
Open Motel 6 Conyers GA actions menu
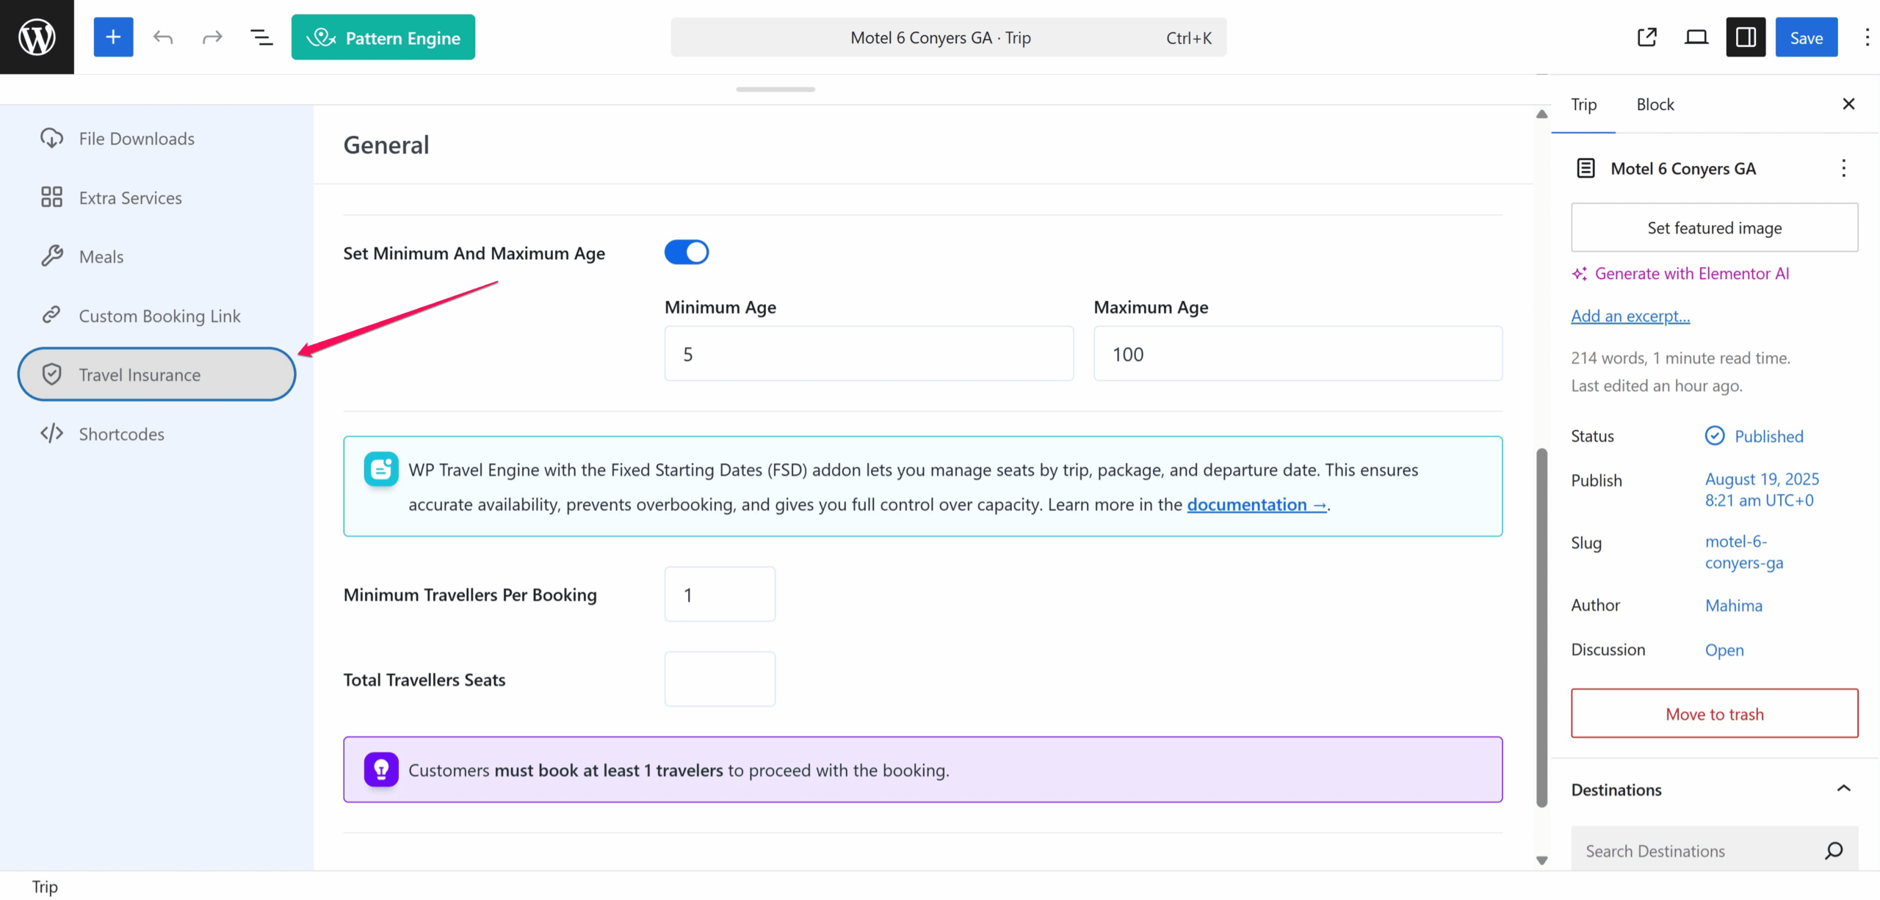pos(1843,169)
